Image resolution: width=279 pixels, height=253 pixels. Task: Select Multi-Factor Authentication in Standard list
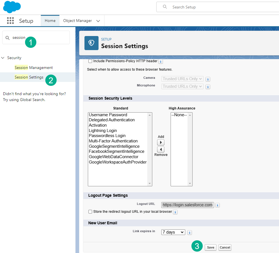[x=113, y=141]
